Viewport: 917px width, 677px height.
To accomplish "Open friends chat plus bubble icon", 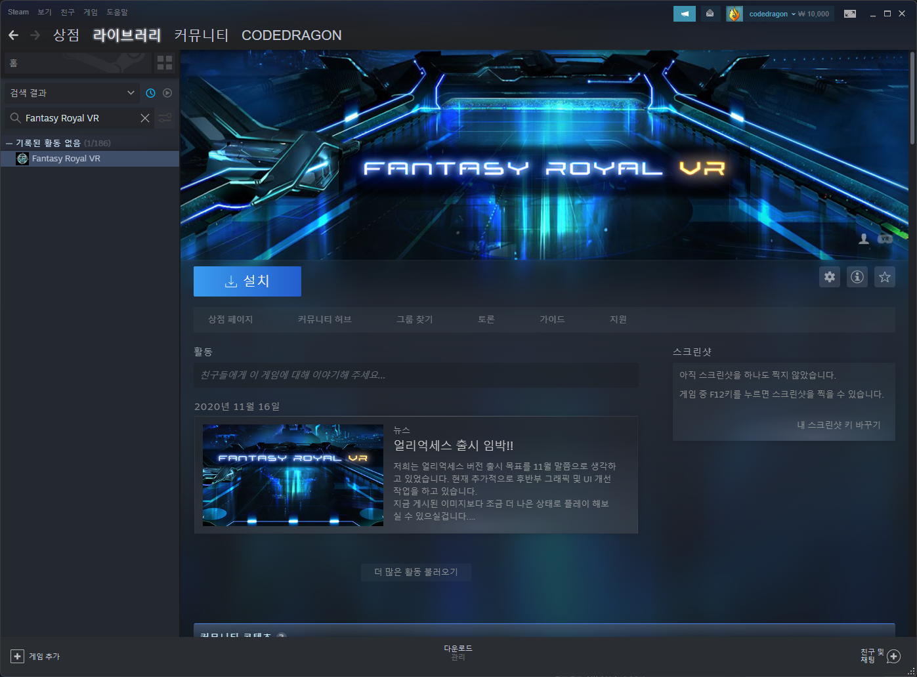I will (x=893, y=656).
